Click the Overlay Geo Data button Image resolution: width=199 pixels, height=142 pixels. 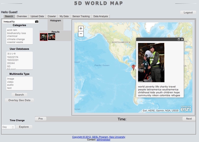point(19,100)
